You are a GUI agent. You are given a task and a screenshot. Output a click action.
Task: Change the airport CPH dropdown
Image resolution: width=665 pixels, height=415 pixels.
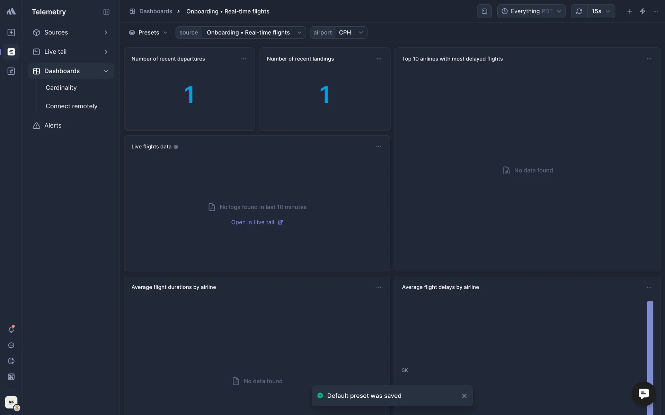pos(351,33)
